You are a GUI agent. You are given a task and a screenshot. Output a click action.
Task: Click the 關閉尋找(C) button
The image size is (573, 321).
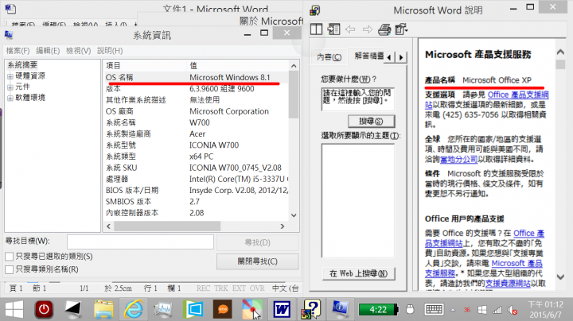pyautogui.click(x=258, y=261)
